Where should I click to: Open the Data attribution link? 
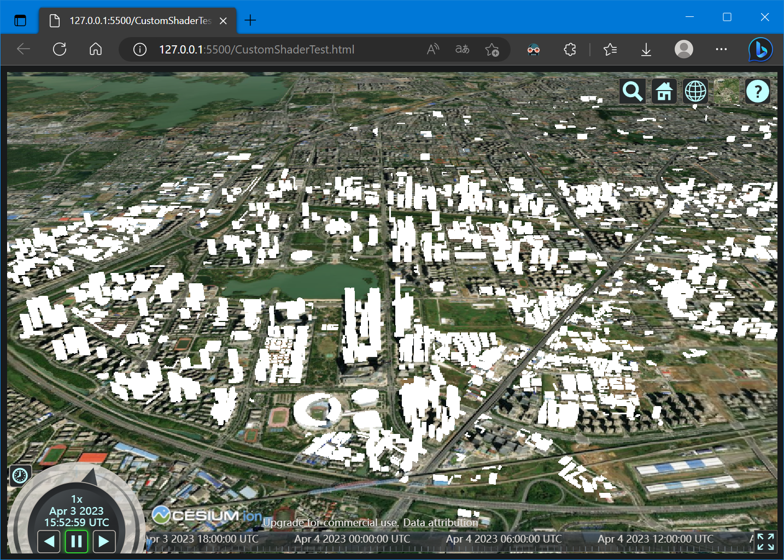click(x=440, y=522)
